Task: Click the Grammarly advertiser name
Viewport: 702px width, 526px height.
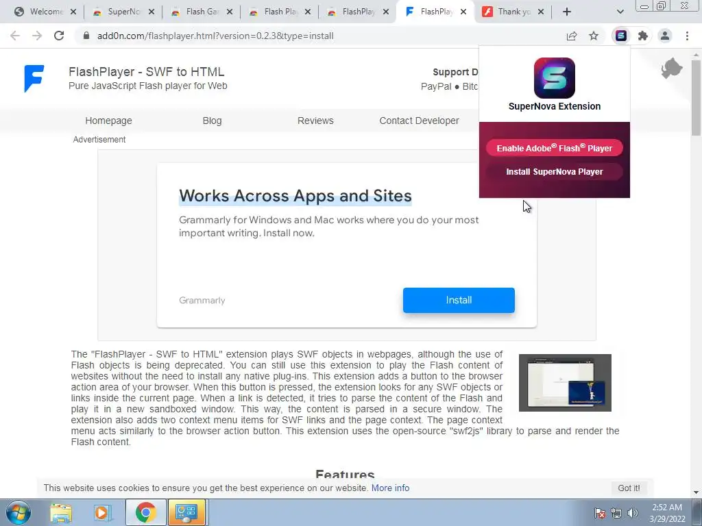Action: [x=202, y=301]
